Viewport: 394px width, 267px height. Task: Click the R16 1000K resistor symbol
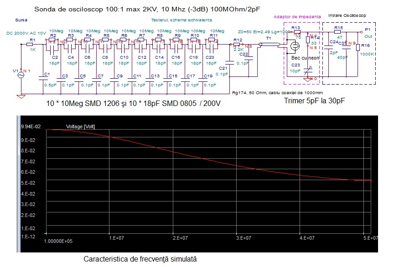(358, 47)
